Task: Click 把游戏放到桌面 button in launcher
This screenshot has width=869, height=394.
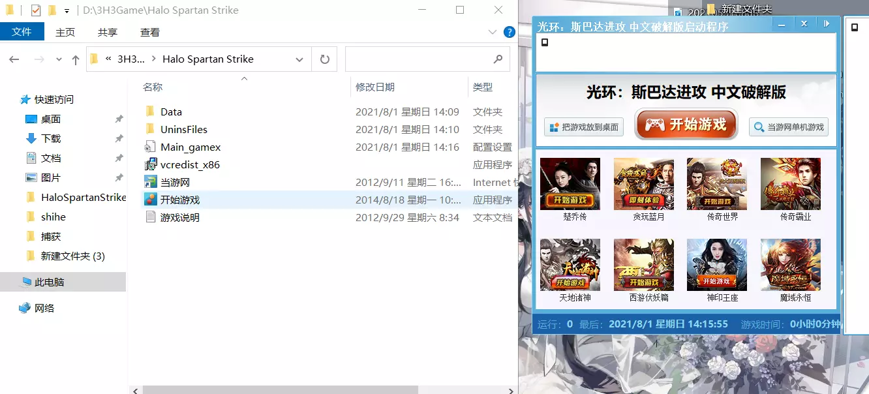Action: [584, 127]
